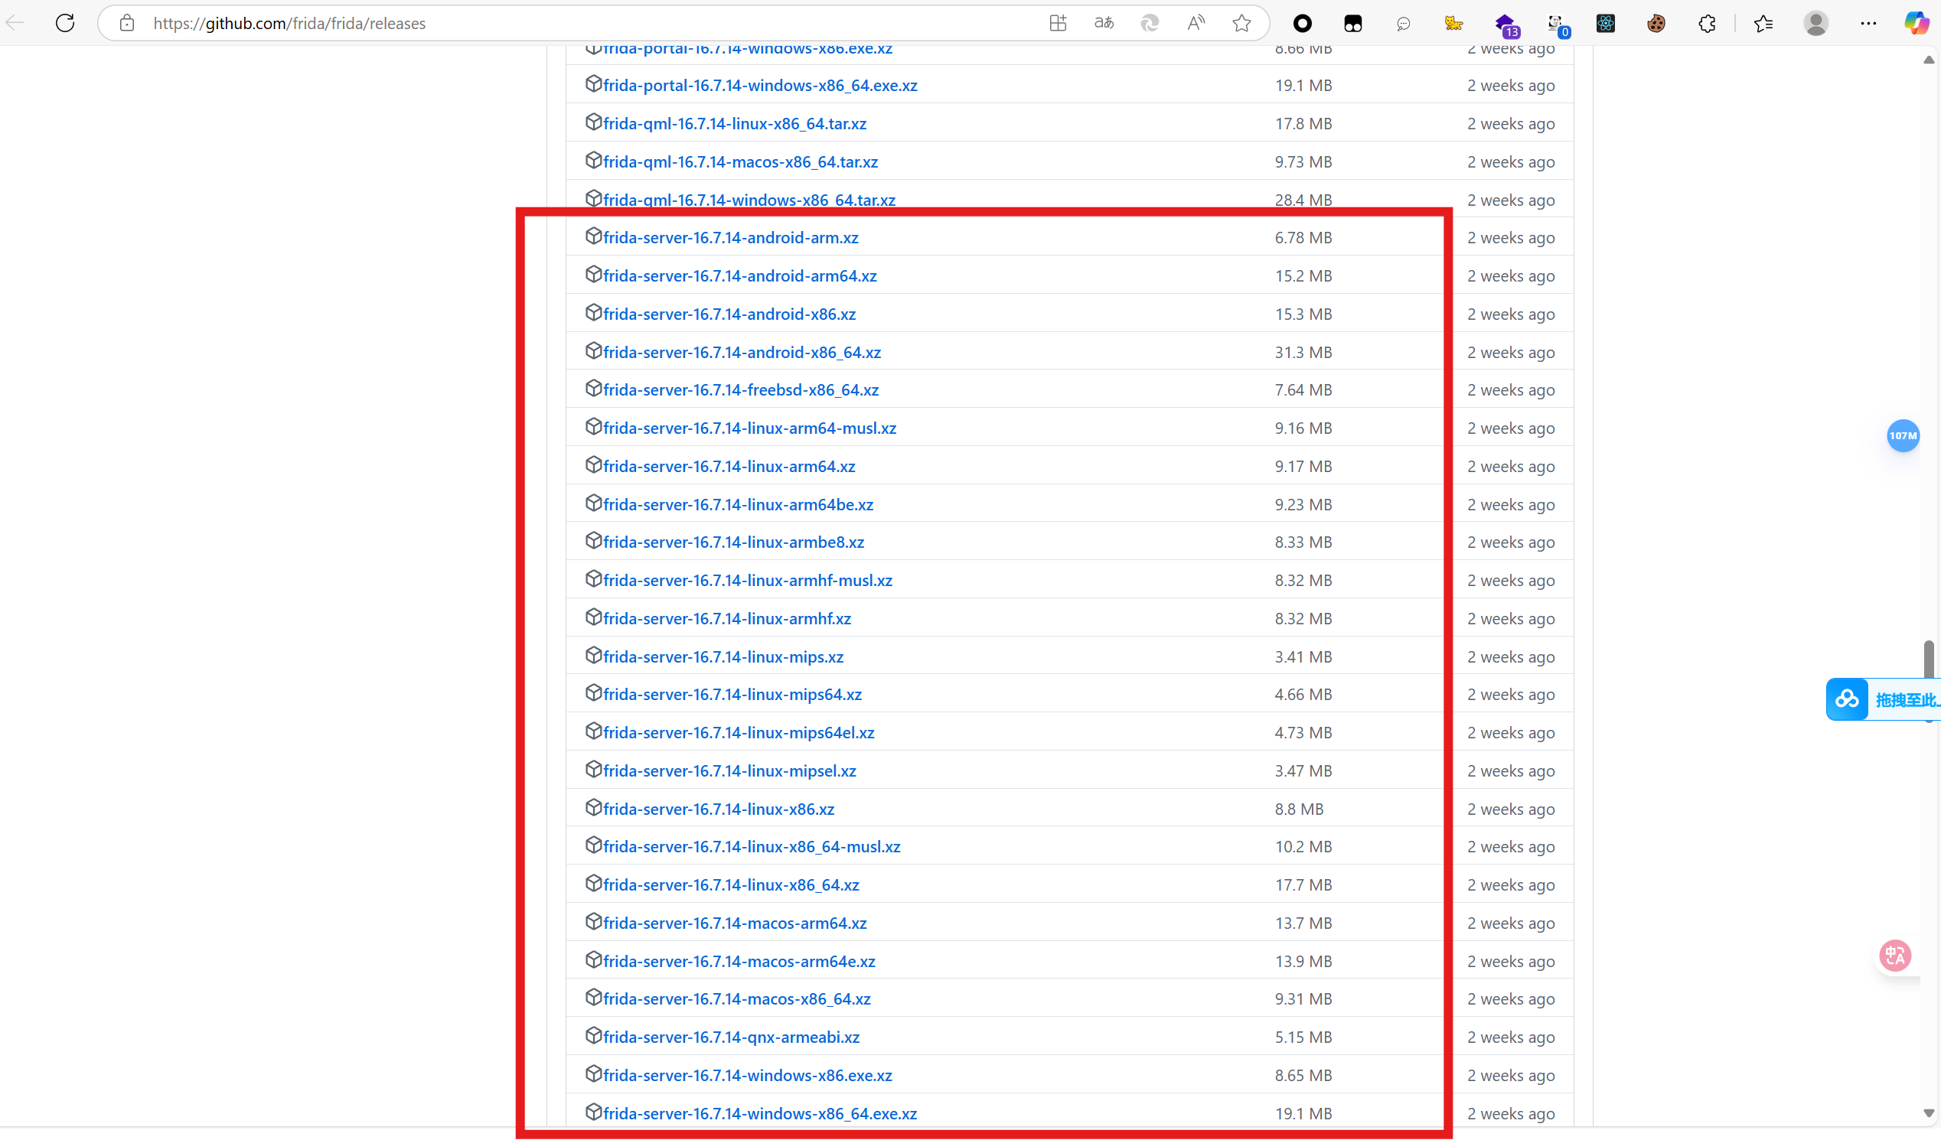
Task: Click the user profile avatar
Action: (x=1815, y=24)
